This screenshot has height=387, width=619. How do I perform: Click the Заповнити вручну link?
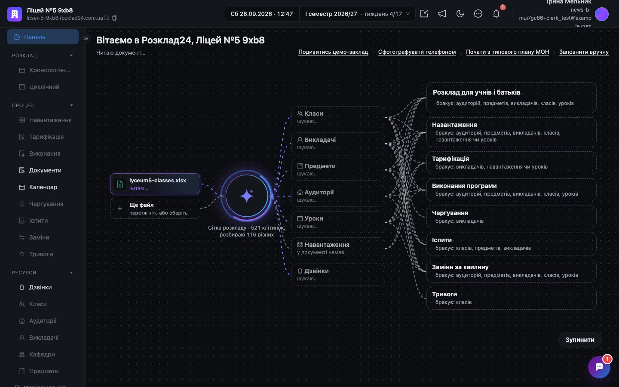click(584, 52)
